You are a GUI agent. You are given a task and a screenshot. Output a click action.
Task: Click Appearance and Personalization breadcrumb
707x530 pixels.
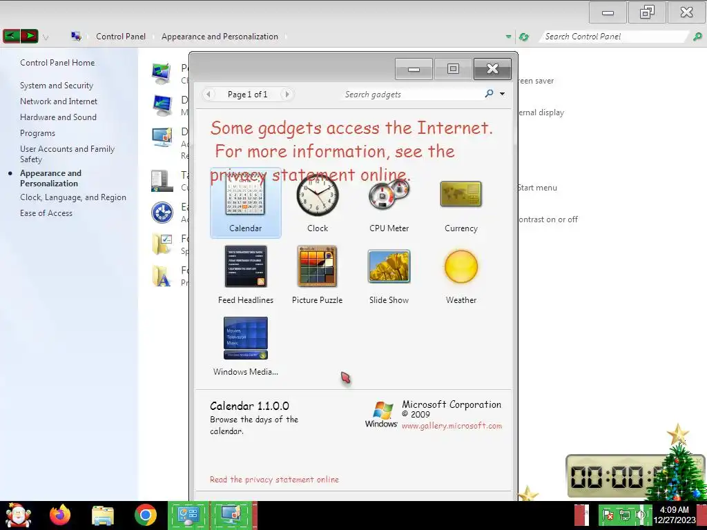point(220,37)
